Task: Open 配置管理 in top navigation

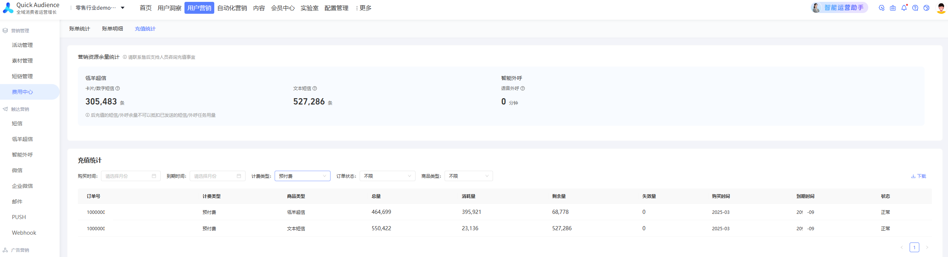Action: (x=336, y=8)
